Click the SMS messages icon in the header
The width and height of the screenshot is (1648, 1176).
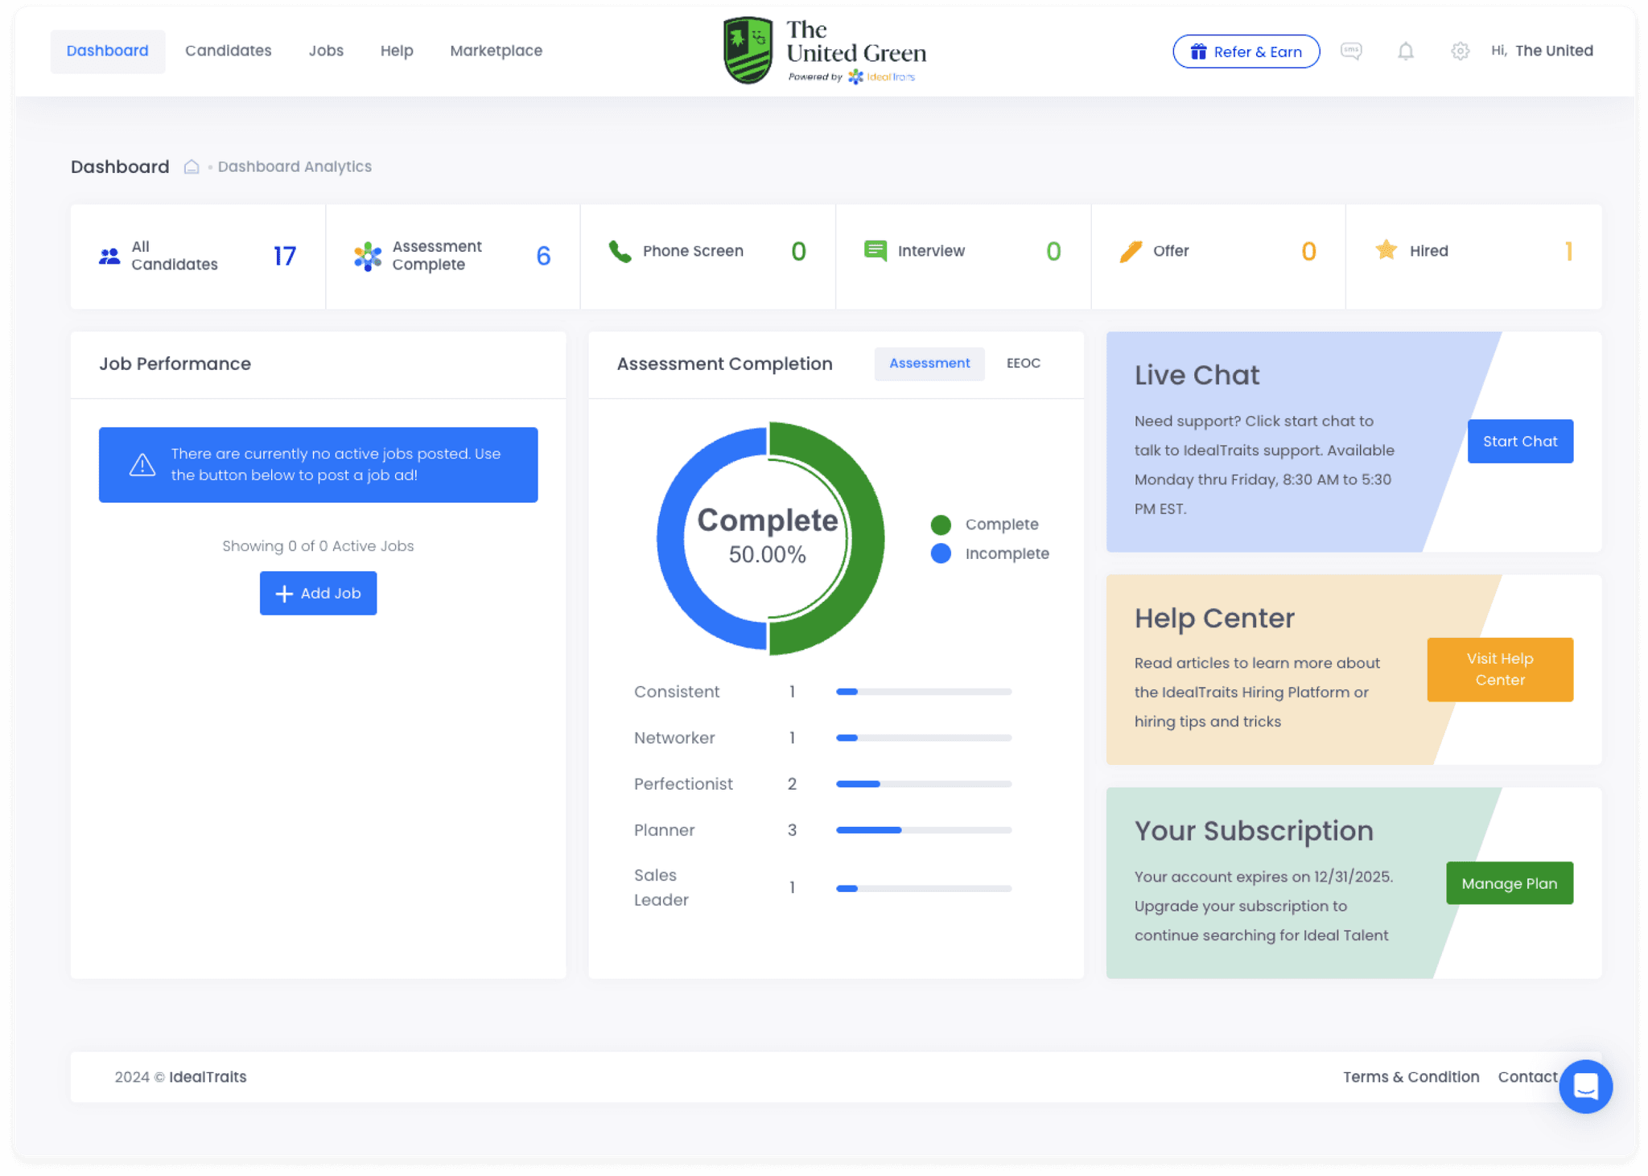click(1351, 51)
